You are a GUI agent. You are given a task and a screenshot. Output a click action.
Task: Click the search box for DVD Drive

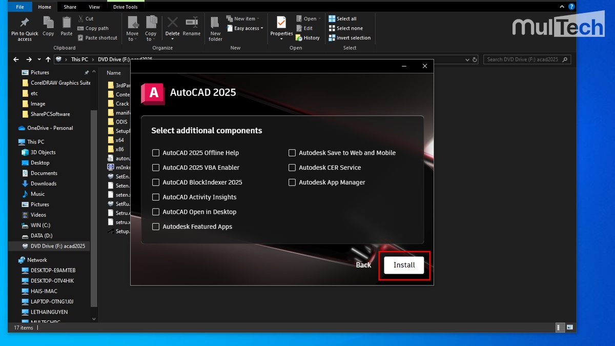click(527, 59)
